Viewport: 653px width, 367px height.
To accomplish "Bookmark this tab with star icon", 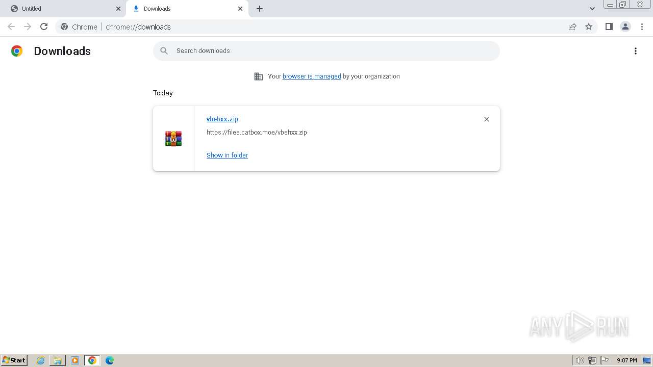I will pos(589,27).
